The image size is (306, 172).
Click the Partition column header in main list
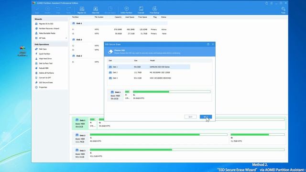coord(76,17)
